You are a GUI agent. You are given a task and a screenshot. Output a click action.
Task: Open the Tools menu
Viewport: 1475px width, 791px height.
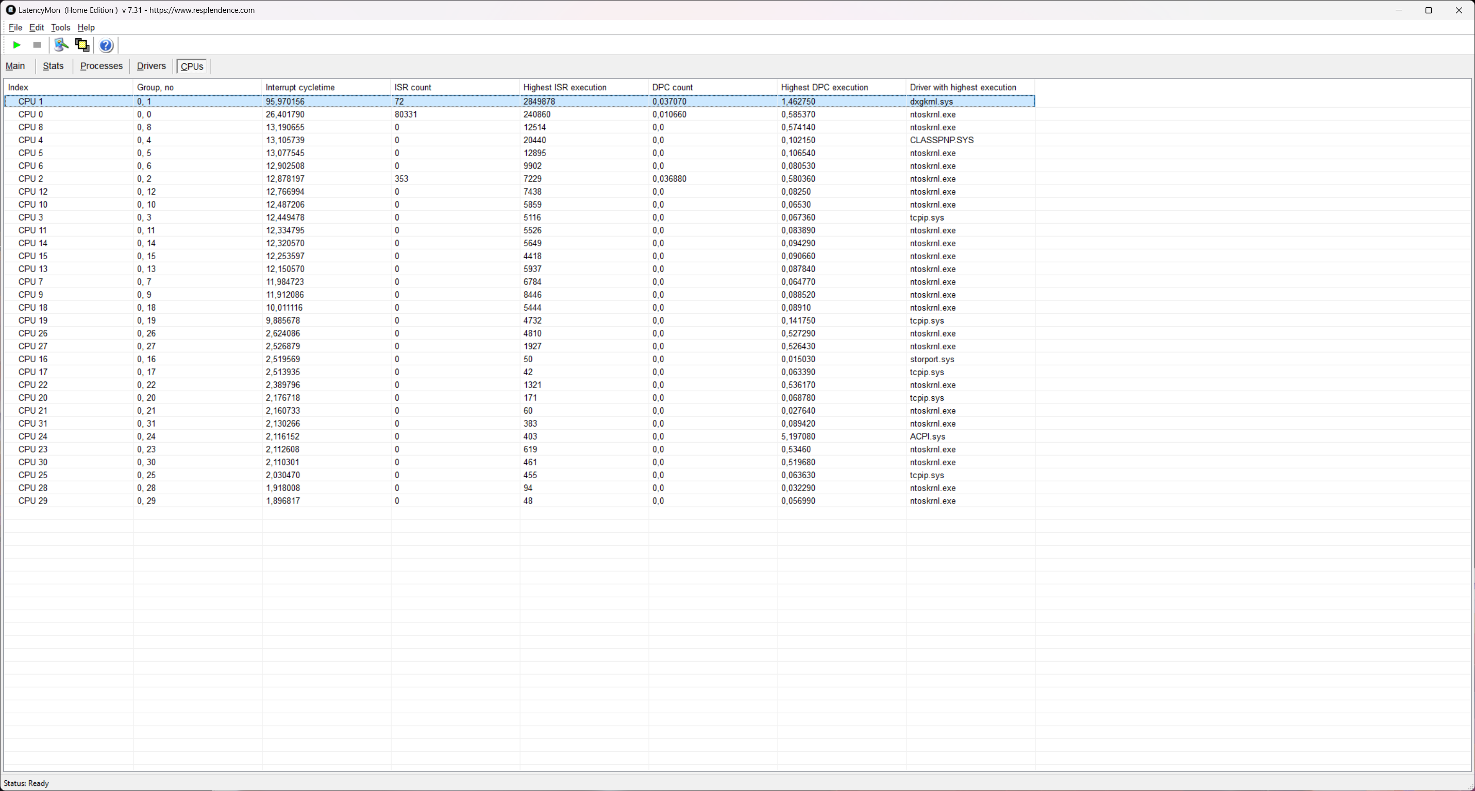pyautogui.click(x=60, y=27)
